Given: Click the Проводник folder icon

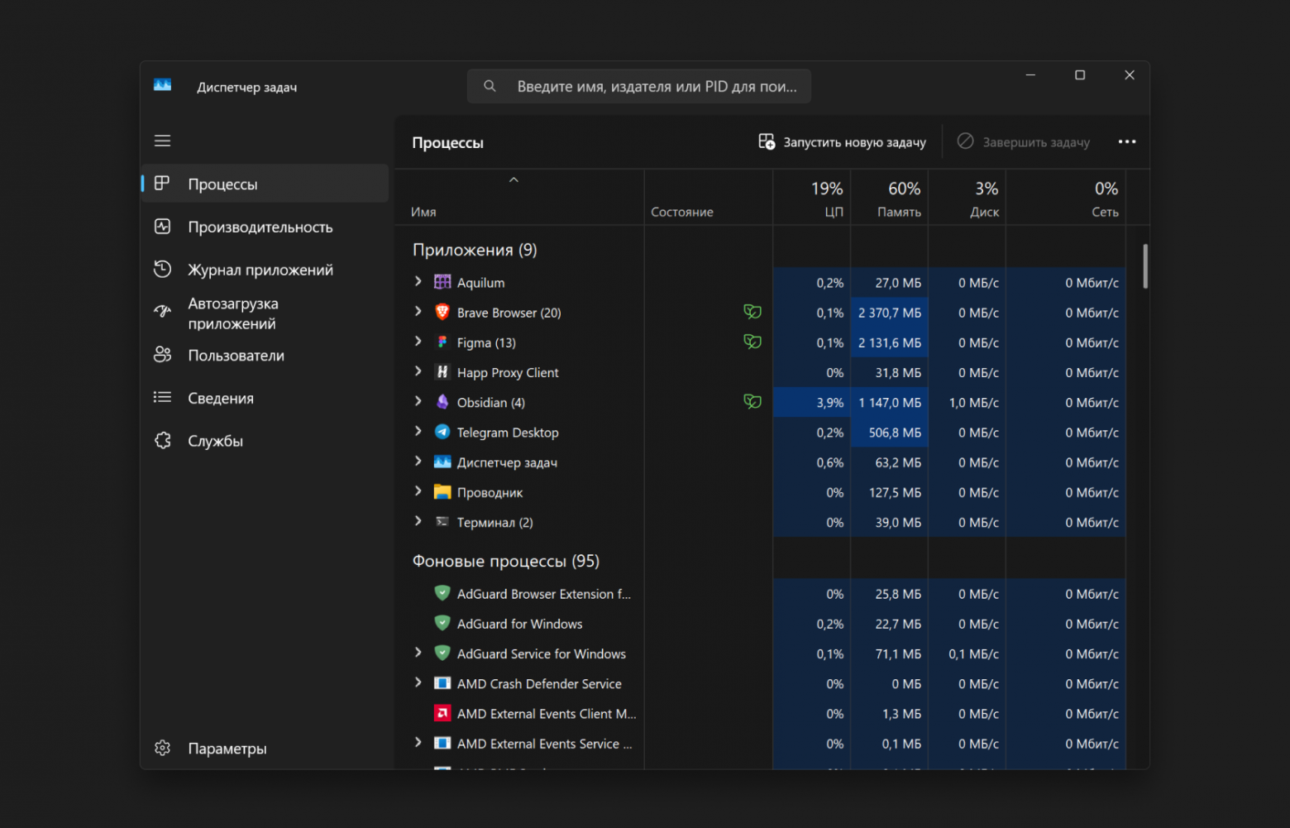Looking at the screenshot, I should [x=442, y=492].
